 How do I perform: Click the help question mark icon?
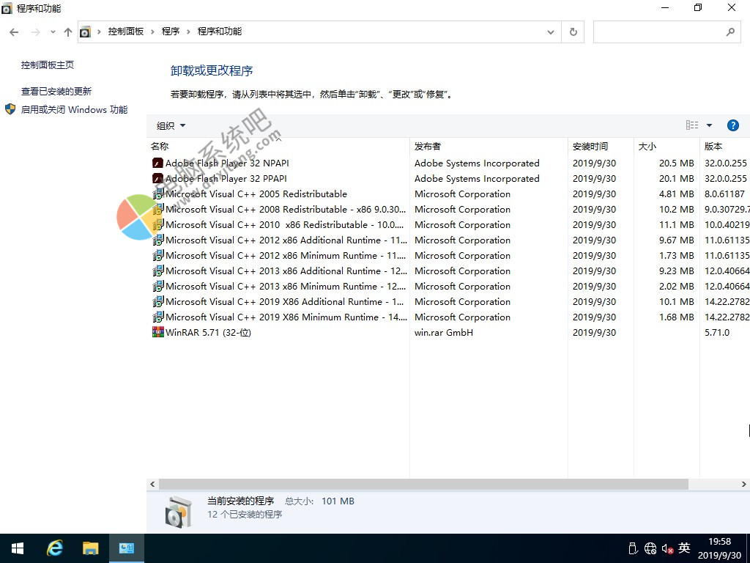point(732,125)
